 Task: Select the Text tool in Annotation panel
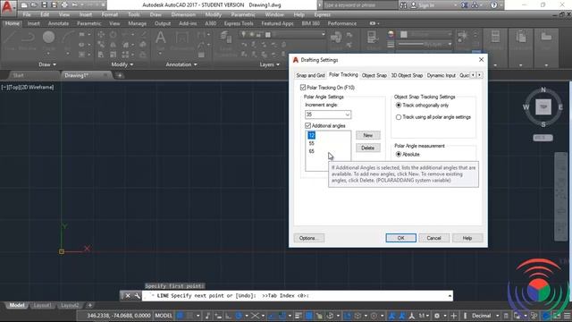coord(161,40)
